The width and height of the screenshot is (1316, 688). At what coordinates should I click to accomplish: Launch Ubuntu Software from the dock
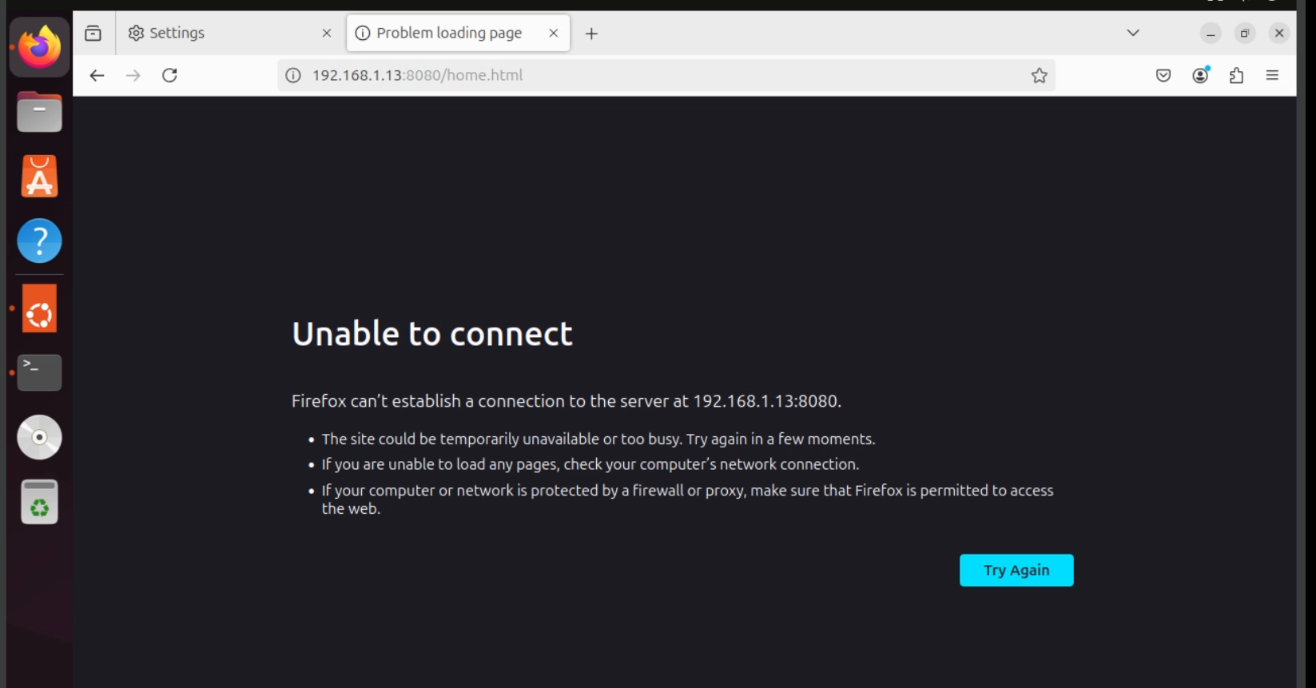tap(39, 177)
